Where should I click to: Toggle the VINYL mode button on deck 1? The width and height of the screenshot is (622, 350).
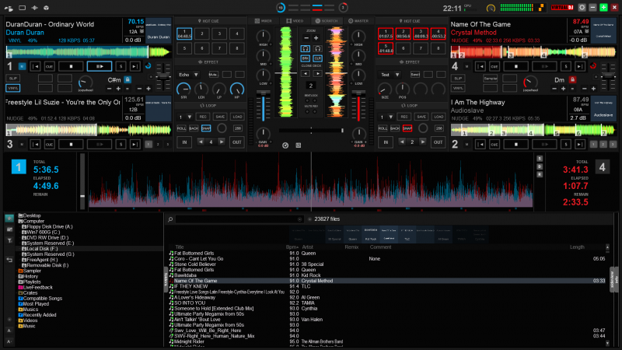click(x=12, y=88)
